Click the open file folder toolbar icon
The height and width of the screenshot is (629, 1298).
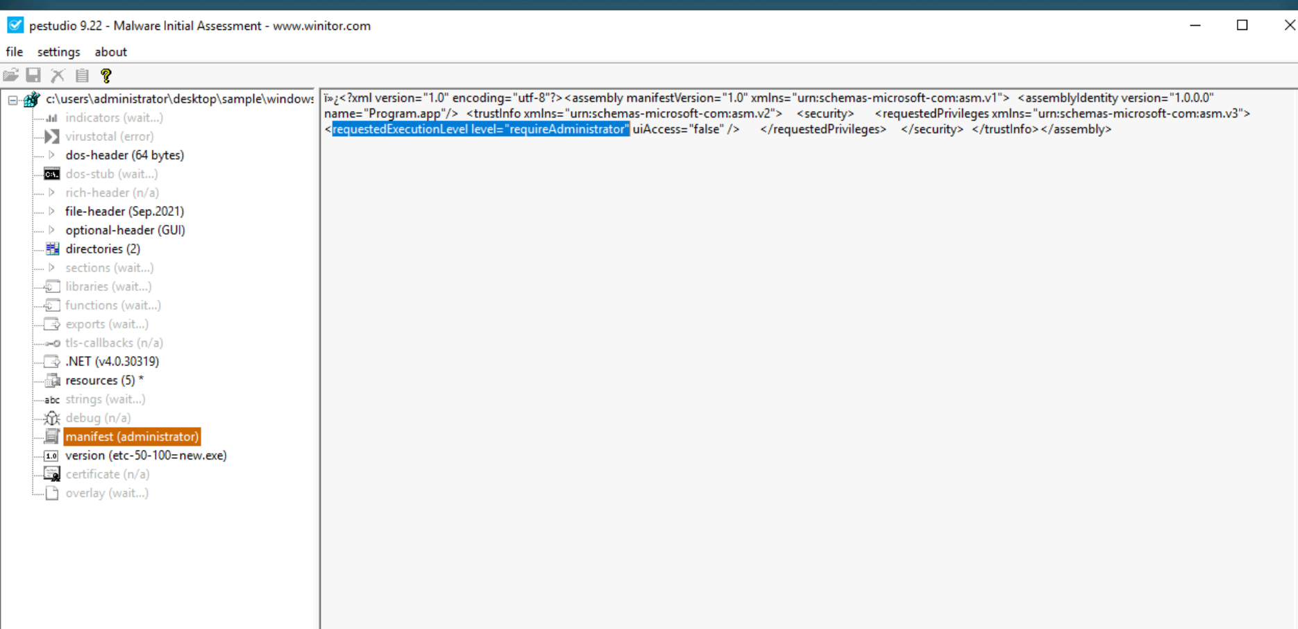click(11, 75)
